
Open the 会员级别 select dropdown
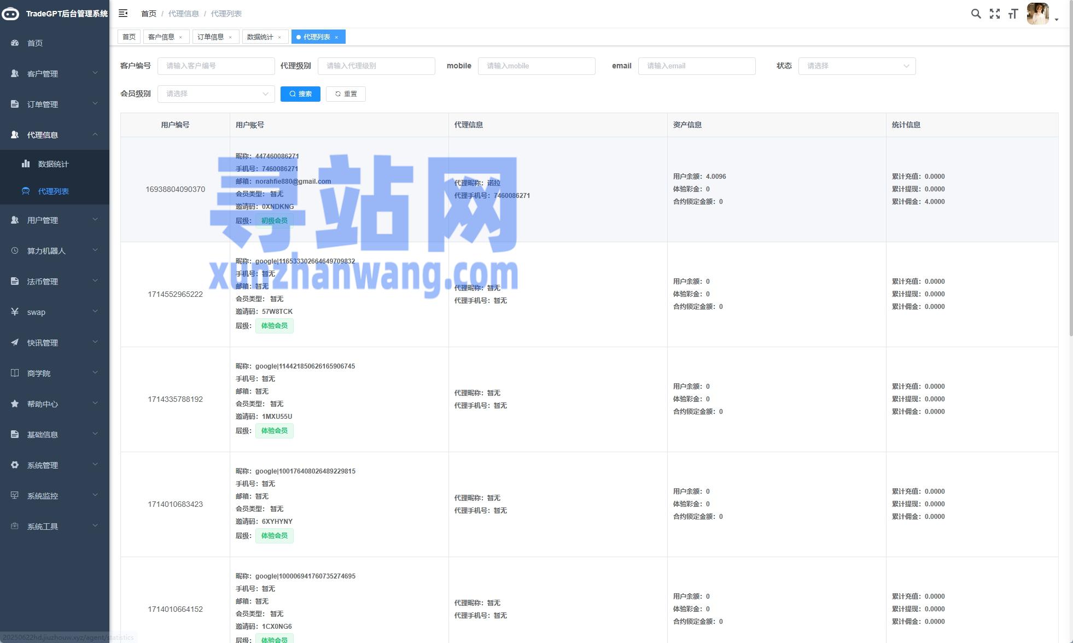216,93
